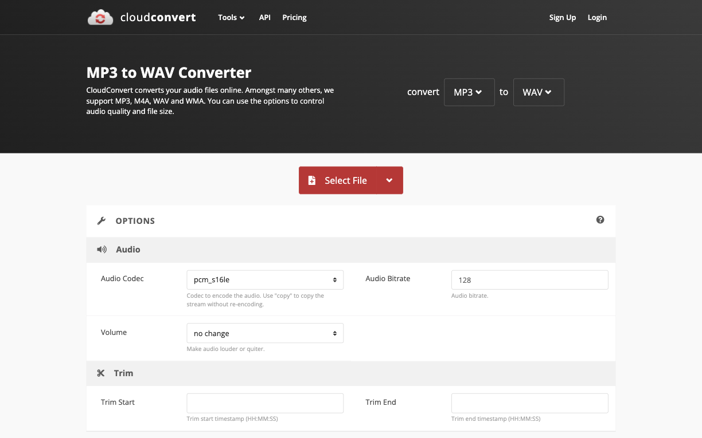702x438 pixels.
Task: Open the Options help question mark icon
Action: [600, 220]
